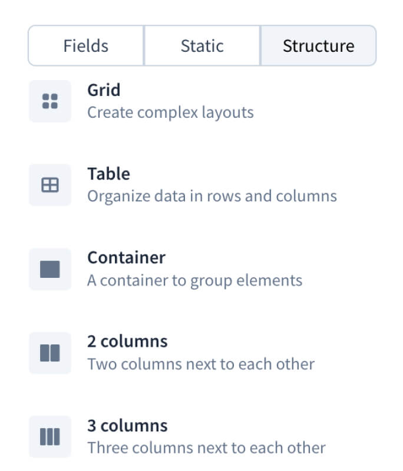Click "Three columns next to each other" text
The width and height of the screenshot is (403, 471).
point(206,447)
